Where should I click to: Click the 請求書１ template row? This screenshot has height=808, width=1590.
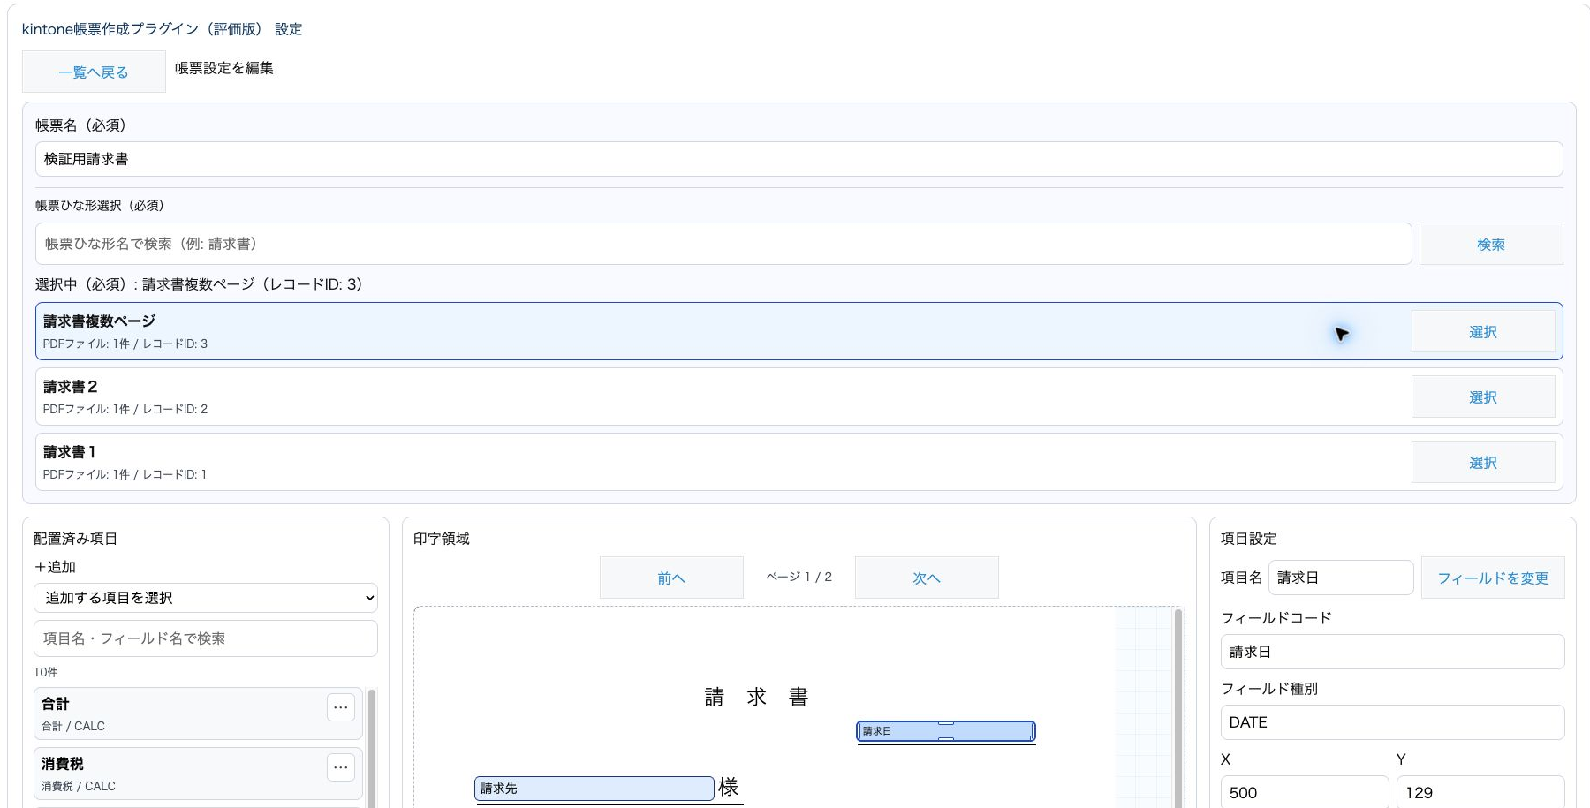(x=799, y=462)
